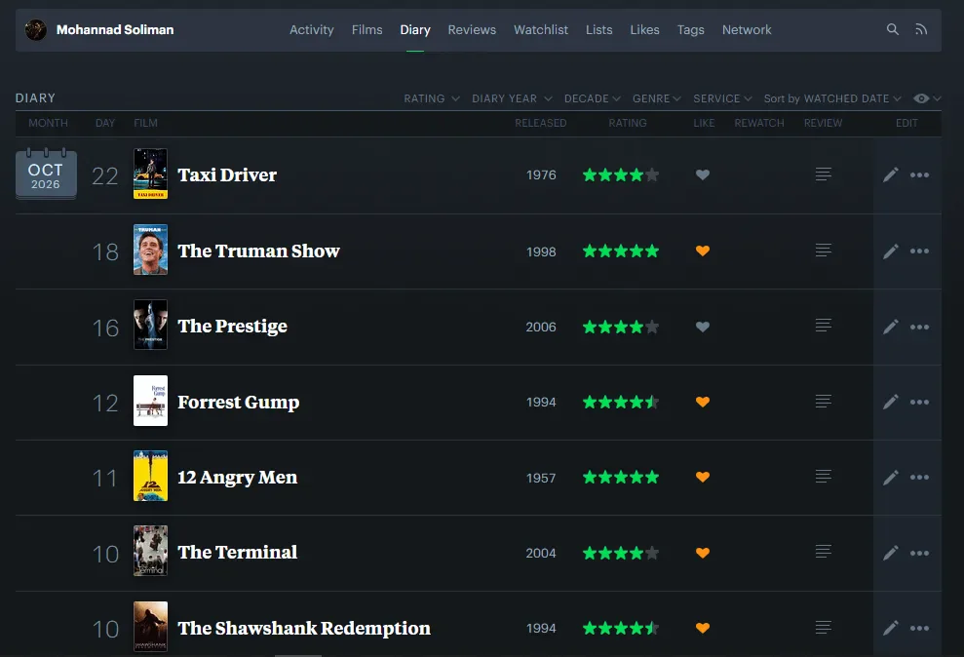Open more options for Taxi Driver

coord(920,175)
